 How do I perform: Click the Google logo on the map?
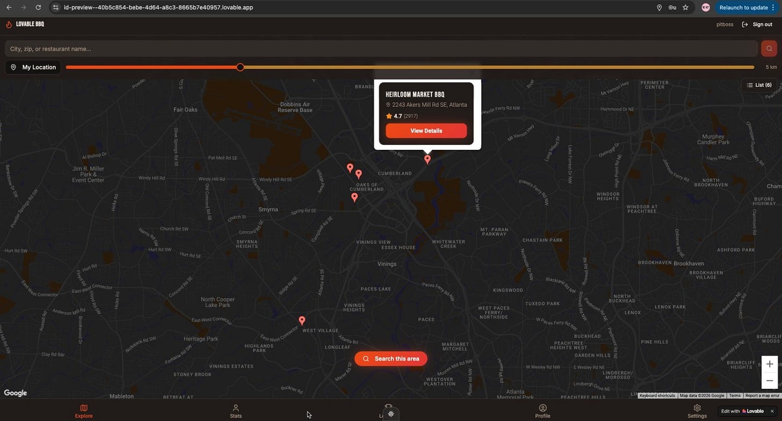tap(16, 393)
